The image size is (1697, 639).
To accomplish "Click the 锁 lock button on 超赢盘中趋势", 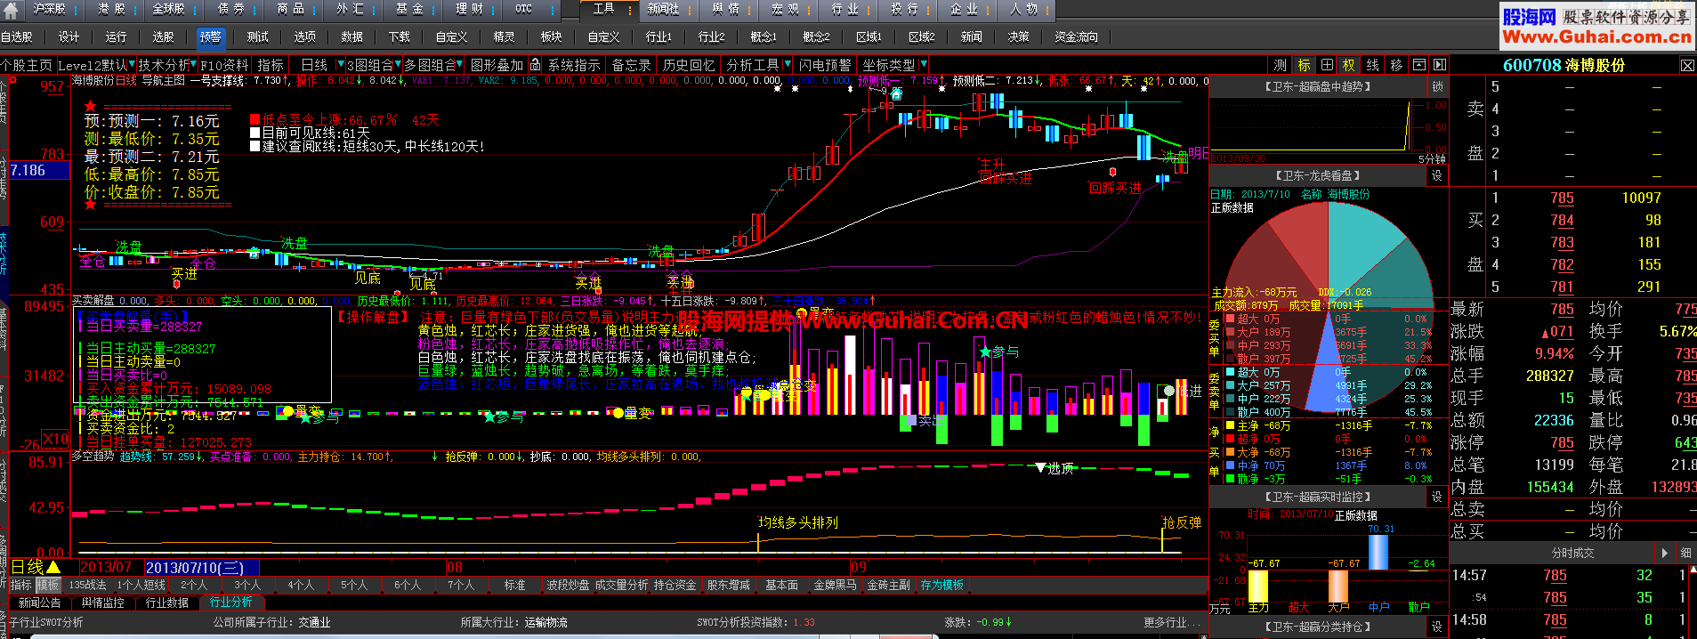I will (x=1437, y=86).
